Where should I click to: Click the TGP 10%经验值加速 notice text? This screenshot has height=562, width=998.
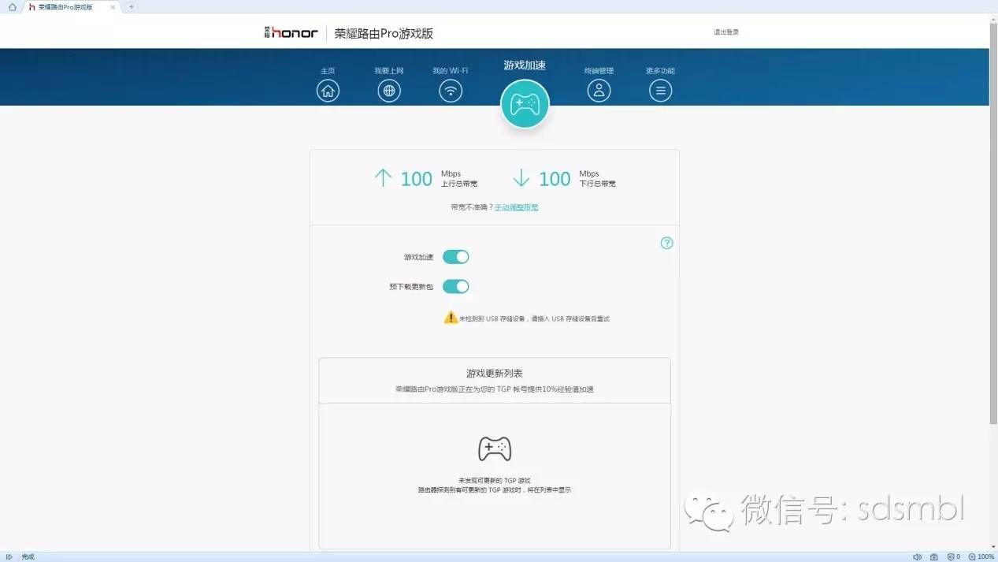(x=495, y=389)
